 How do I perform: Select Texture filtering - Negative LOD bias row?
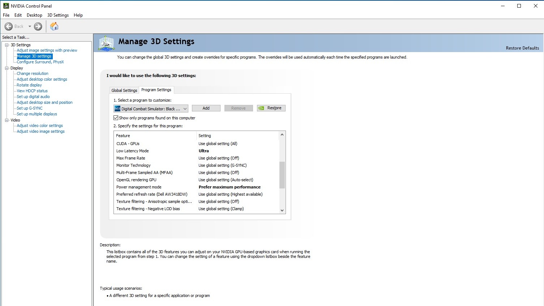[197, 209]
